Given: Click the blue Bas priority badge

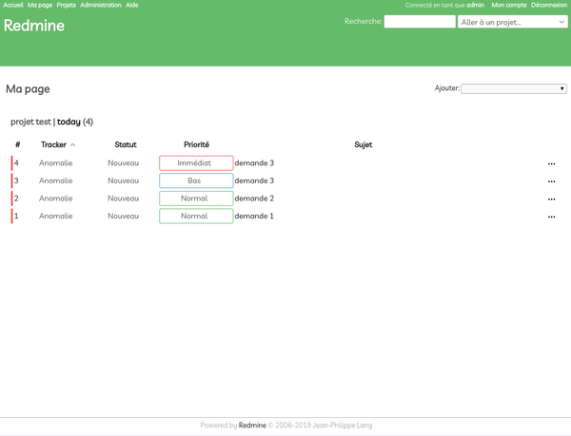Looking at the screenshot, I should click(195, 180).
